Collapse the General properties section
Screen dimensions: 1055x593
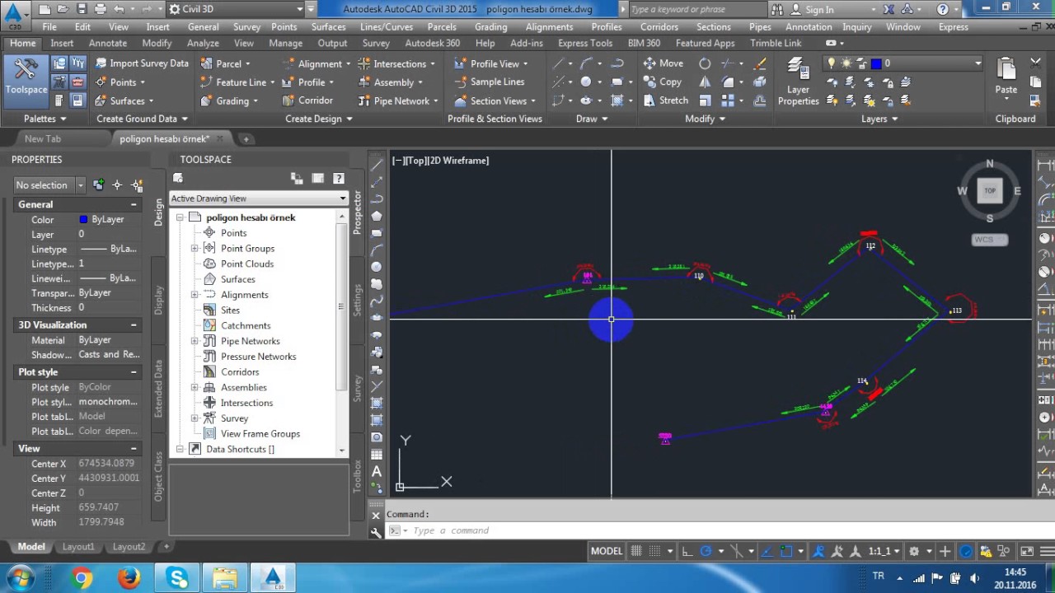coord(134,204)
